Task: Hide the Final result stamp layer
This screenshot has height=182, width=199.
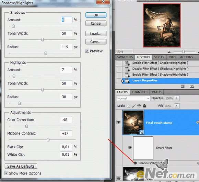Action: [119, 122]
